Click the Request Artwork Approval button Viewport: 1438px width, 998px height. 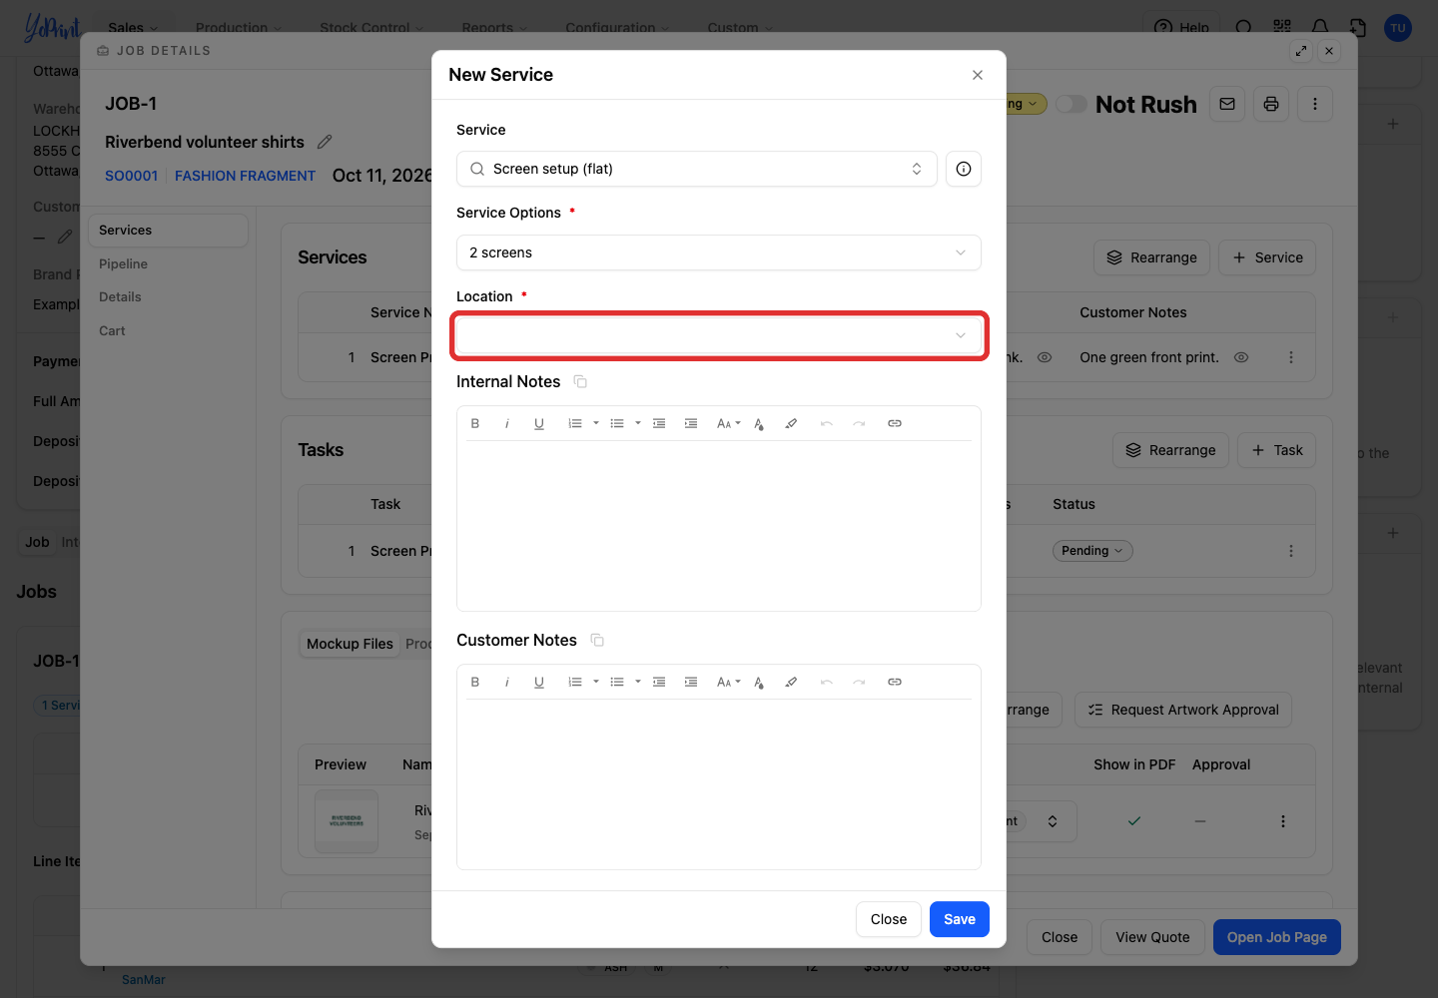[1183, 710]
